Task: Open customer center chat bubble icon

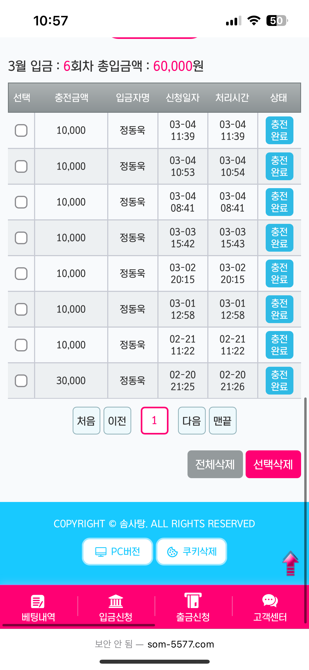Action: 270,601
